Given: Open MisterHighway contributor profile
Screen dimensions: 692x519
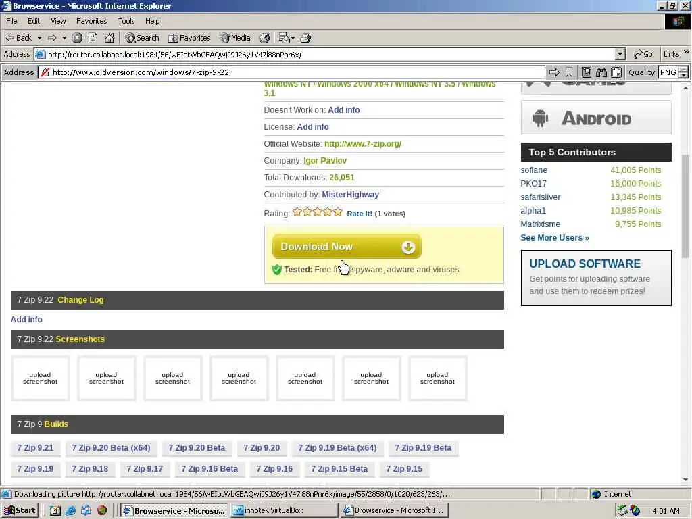Looking at the screenshot, I should tap(351, 194).
